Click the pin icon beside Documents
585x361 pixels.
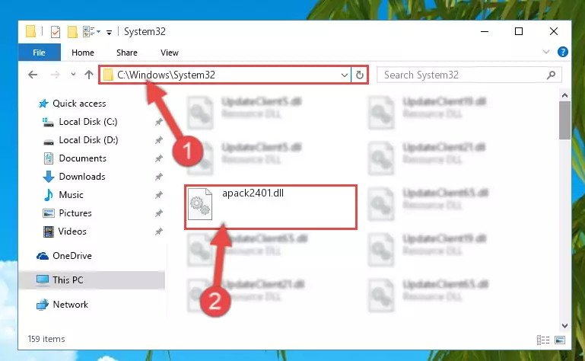[158, 158]
